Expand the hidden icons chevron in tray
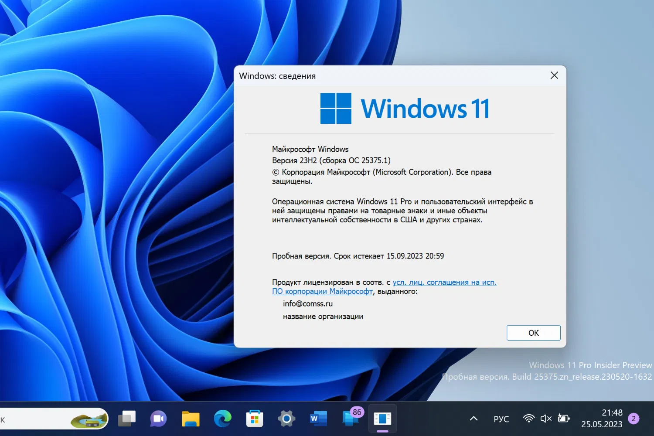654x436 pixels. coord(473,419)
